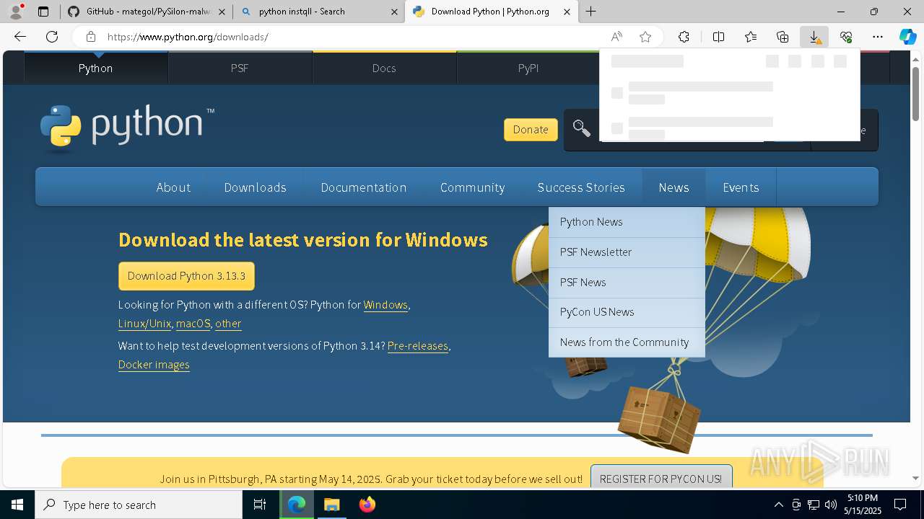Follow the other OS link
924x519 pixels.
(x=228, y=324)
